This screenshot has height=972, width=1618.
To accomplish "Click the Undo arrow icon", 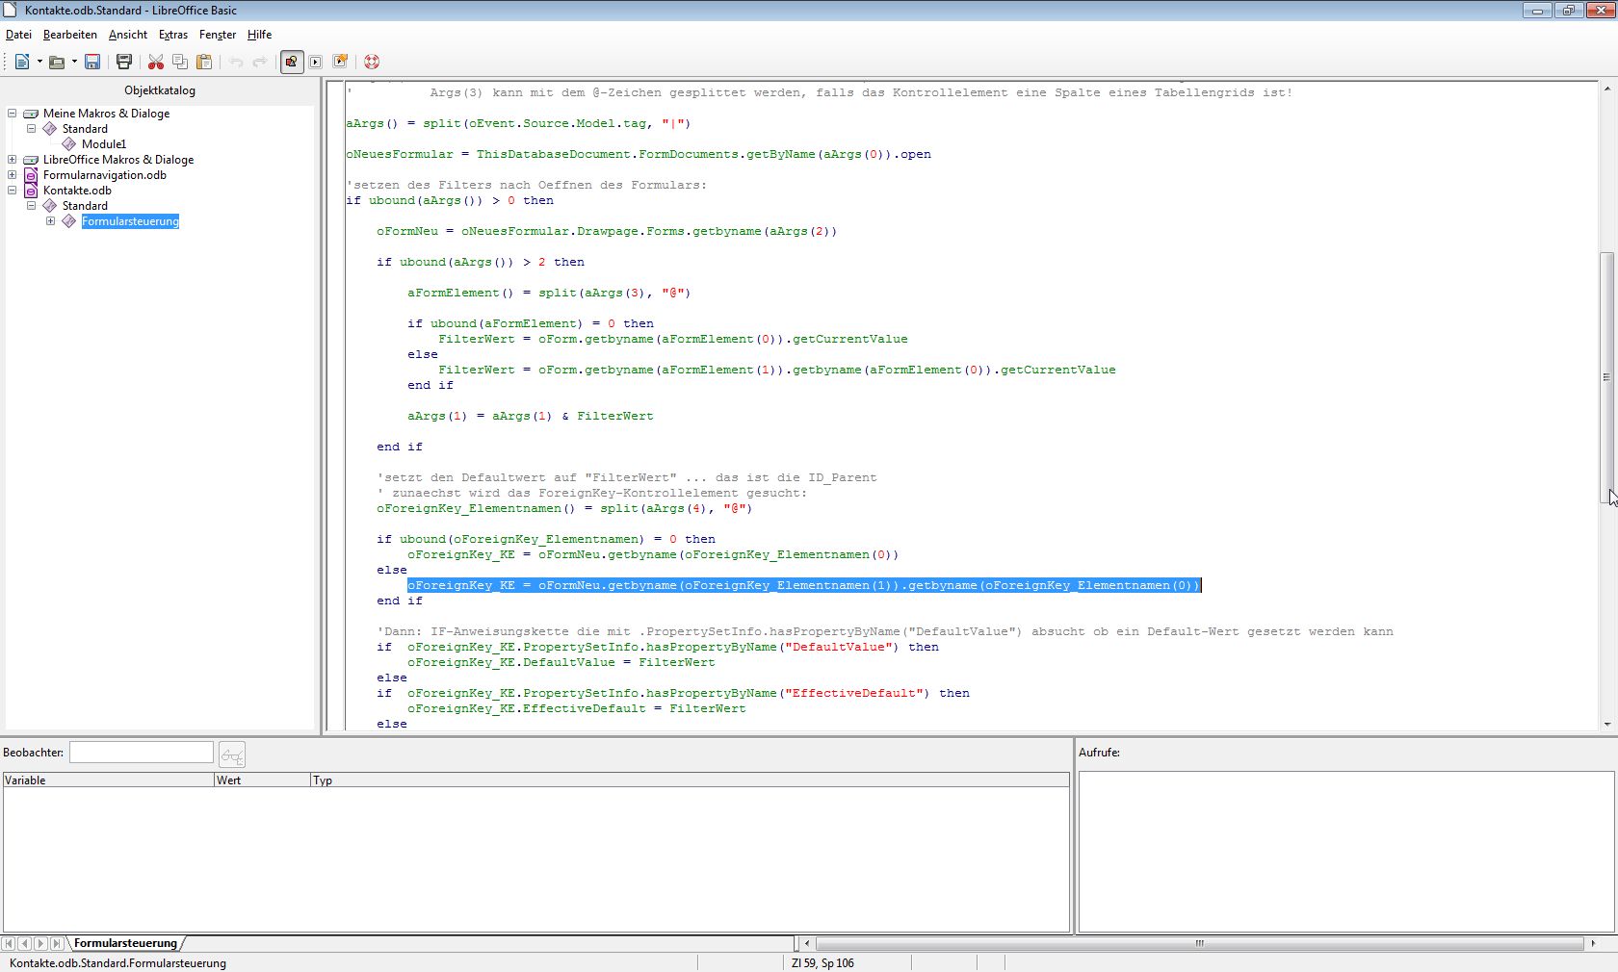I will click(x=236, y=62).
